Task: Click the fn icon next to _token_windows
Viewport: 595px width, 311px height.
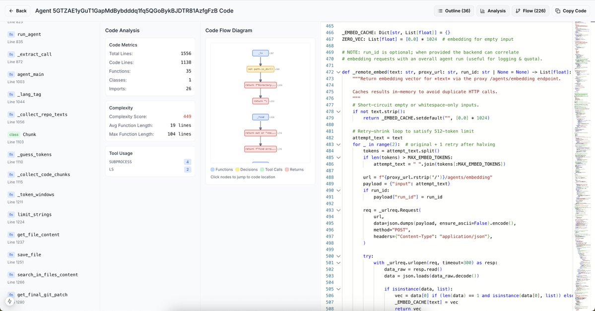Action: tap(11, 194)
